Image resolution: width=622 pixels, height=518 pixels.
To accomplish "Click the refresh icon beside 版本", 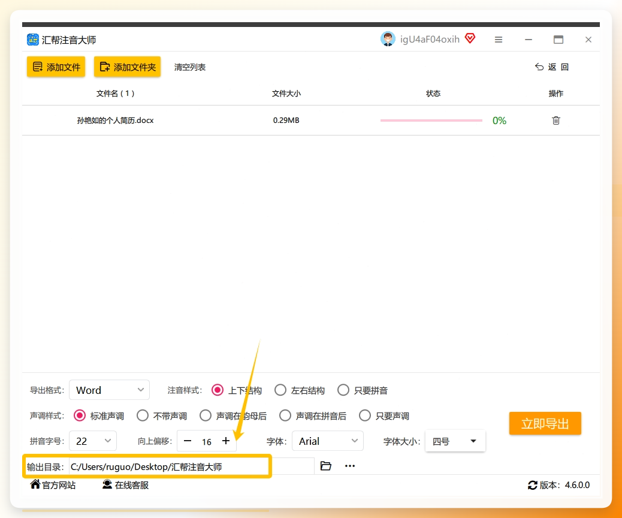I will (532, 485).
